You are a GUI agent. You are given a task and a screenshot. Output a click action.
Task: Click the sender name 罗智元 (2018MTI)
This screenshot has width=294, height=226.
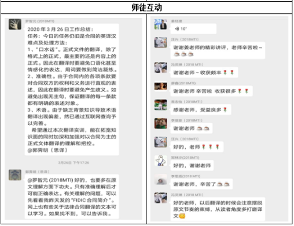click(40, 21)
